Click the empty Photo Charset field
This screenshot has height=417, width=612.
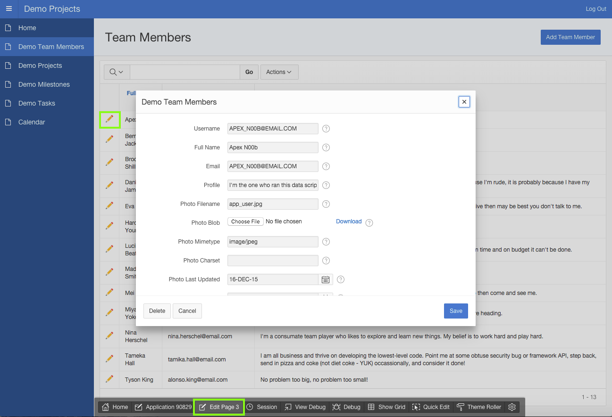coord(273,261)
